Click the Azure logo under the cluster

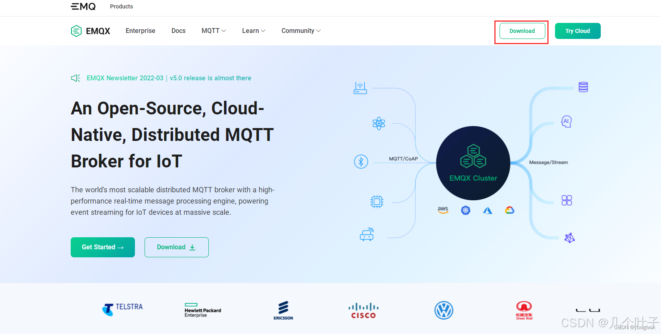pyautogui.click(x=488, y=210)
